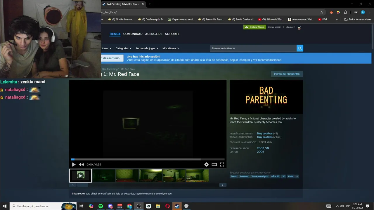This screenshot has height=210, width=374.
Task: Open the red room screenshot thumbnail
Action: pos(127,176)
